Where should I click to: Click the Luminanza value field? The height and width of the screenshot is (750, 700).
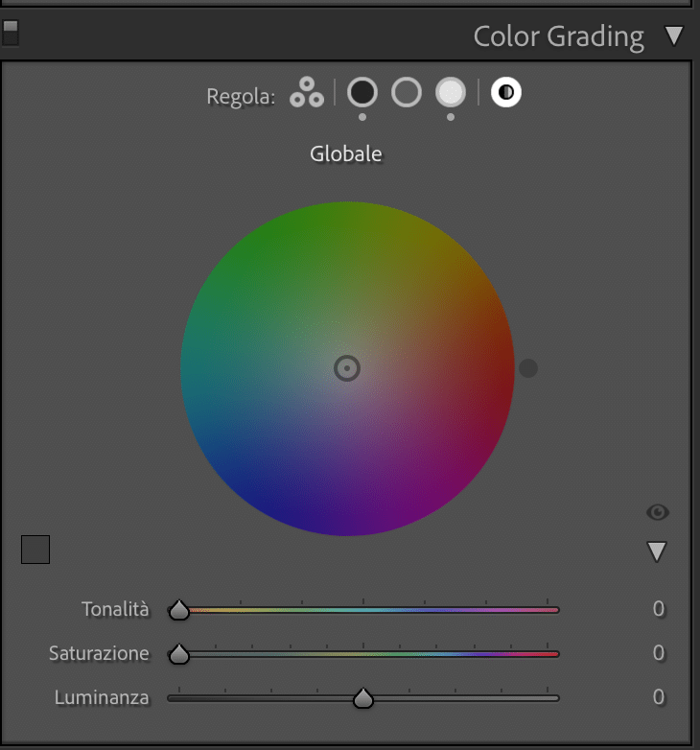point(659,697)
